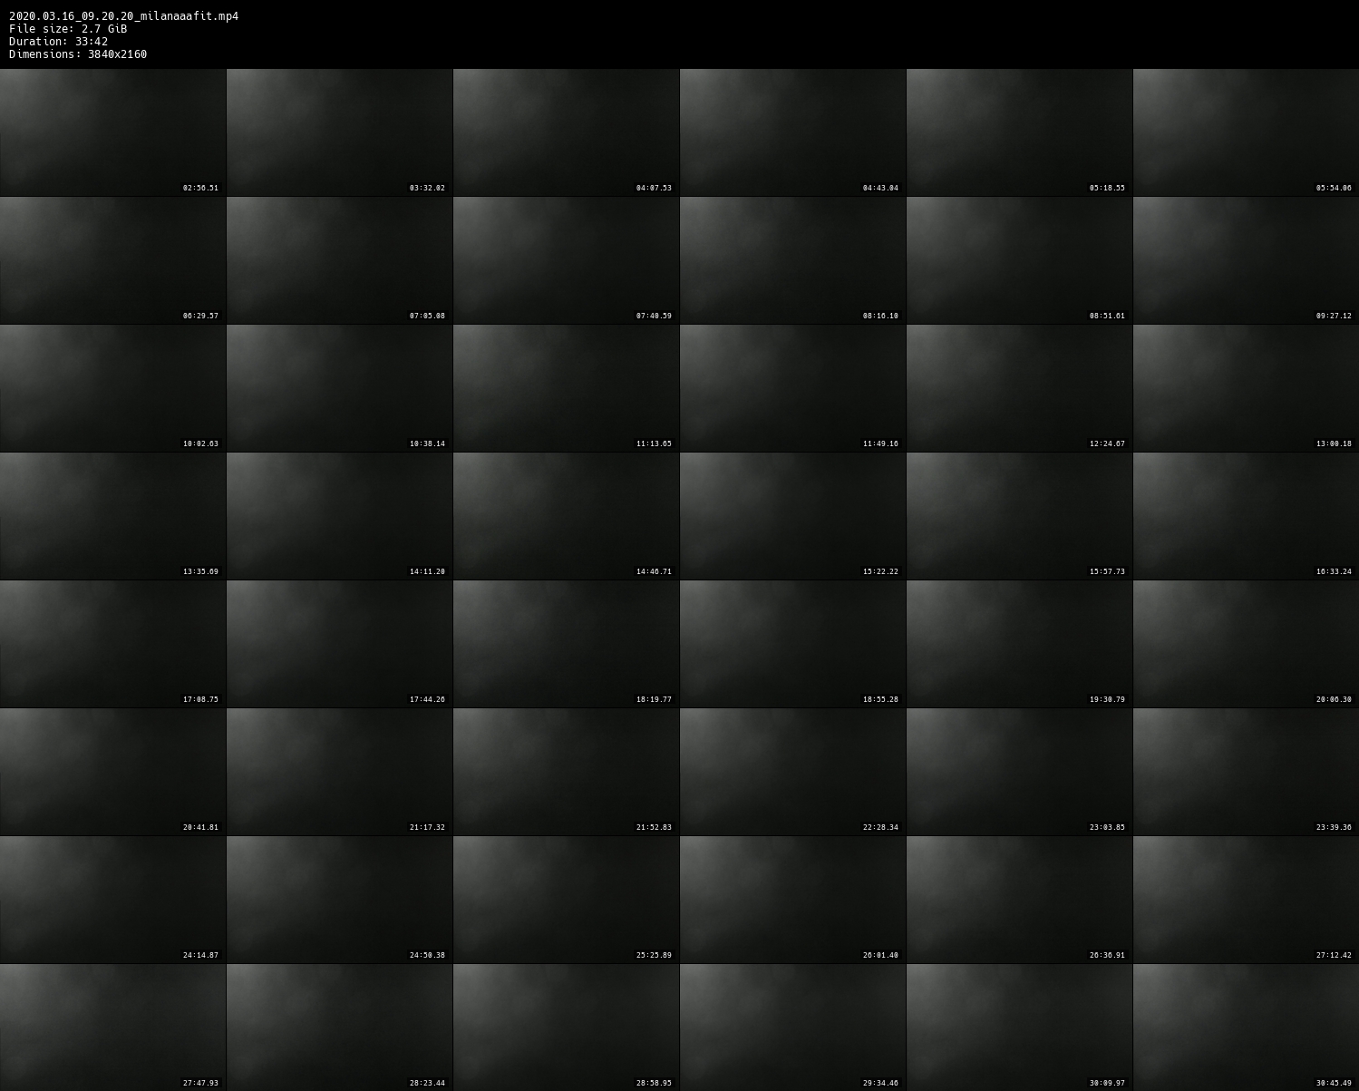1359x1091 pixels.
Task: Open the thumbnail at 22:28.34
Action: pos(792,772)
